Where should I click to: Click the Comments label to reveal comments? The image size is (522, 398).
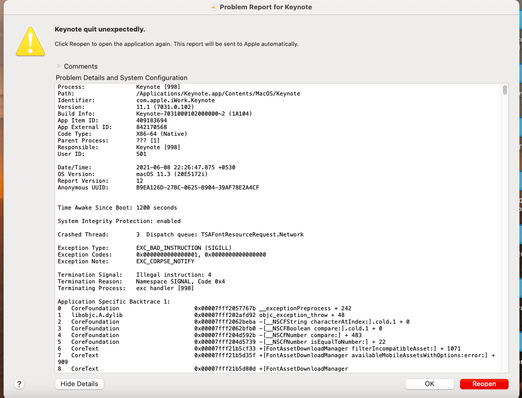point(80,66)
